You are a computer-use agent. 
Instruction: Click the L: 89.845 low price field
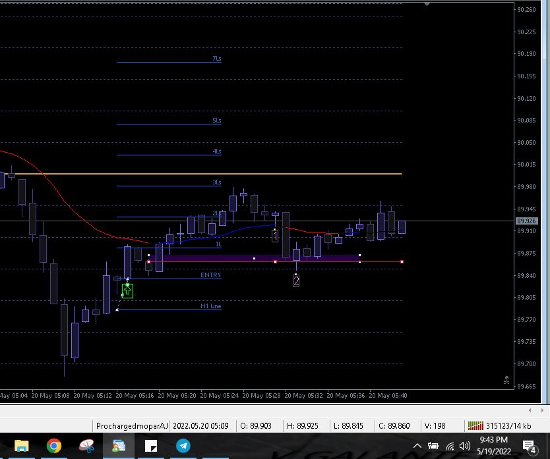[x=348, y=425]
